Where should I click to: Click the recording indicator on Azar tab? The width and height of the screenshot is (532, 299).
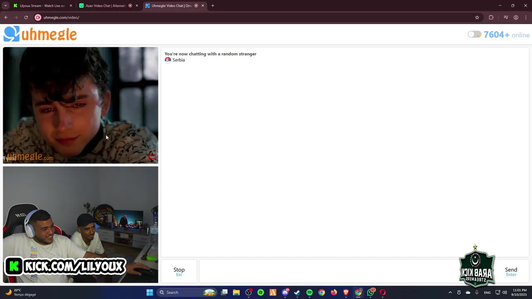pos(130,6)
